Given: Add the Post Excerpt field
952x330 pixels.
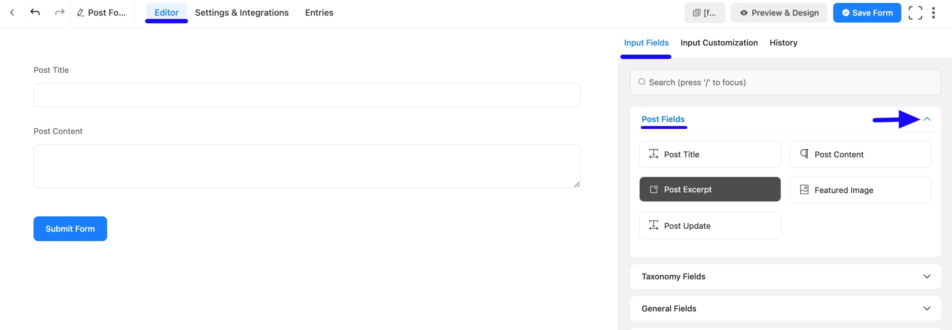Looking at the screenshot, I should click(710, 190).
